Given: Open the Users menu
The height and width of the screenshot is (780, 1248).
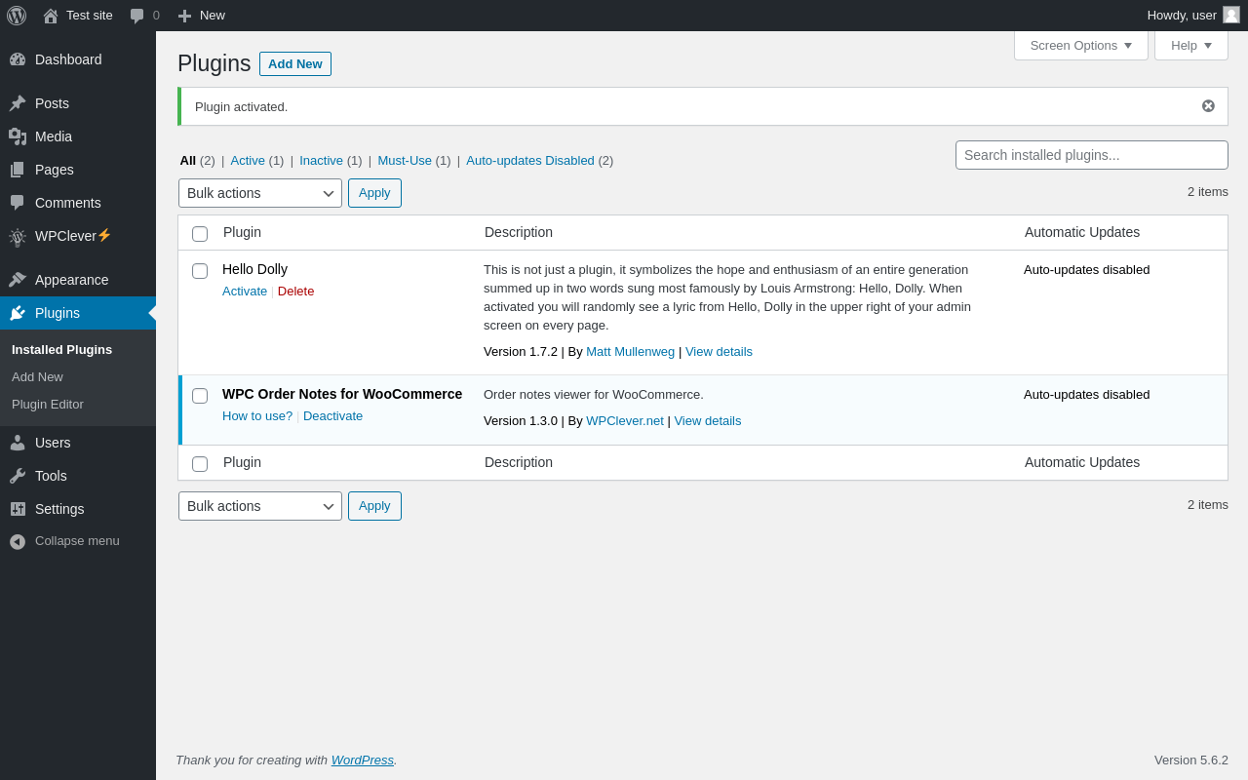Looking at the screenshot, I should point(78,443).
